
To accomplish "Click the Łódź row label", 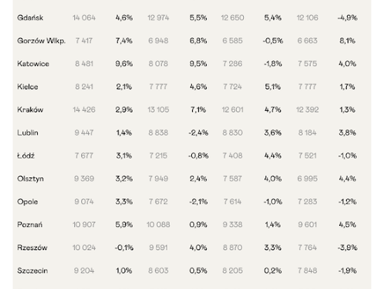I will click(x=26, y=156).
